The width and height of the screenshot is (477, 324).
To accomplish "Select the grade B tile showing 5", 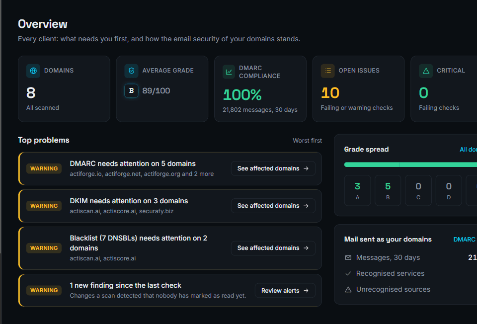I will pyautogui.click(x=388, y=190).
